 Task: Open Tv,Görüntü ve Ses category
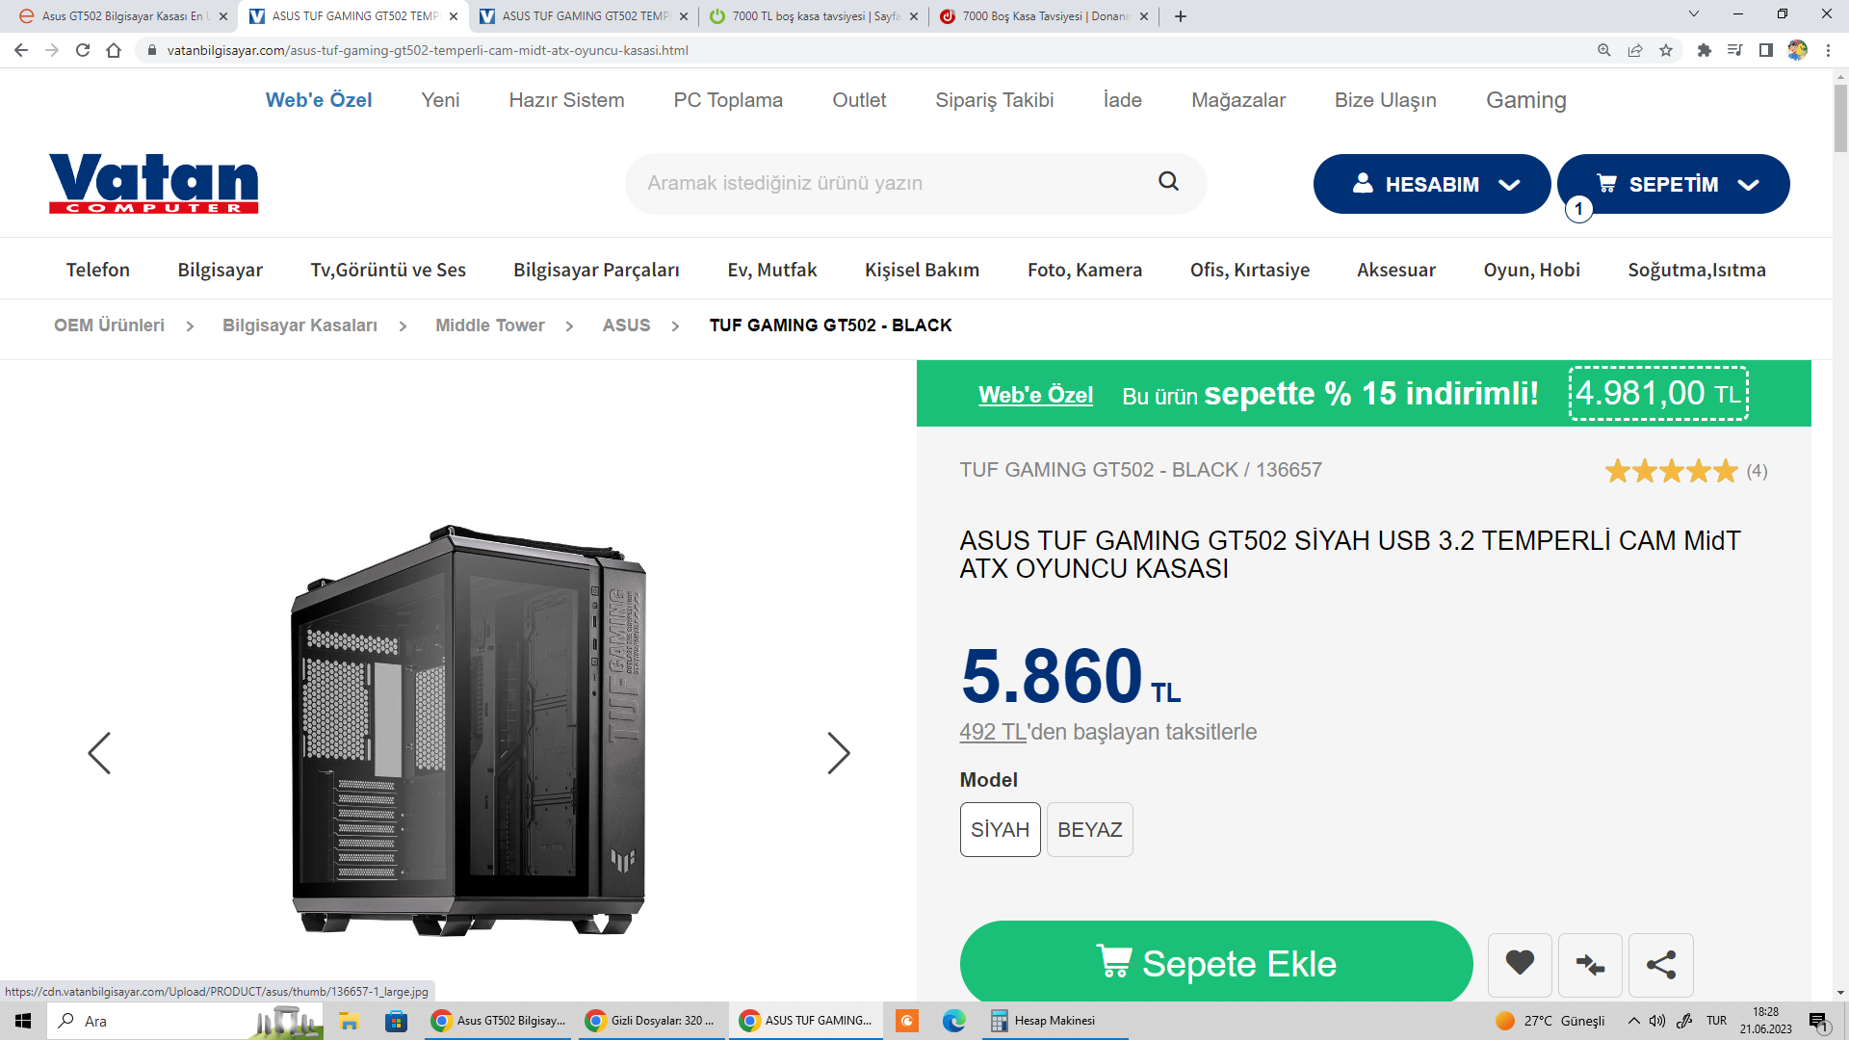coord(388,270)
